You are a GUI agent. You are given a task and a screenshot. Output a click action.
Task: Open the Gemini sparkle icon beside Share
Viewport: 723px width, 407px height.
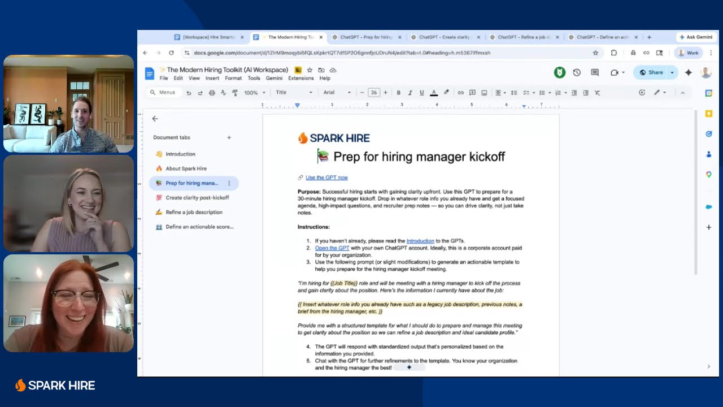coord(688,72)
